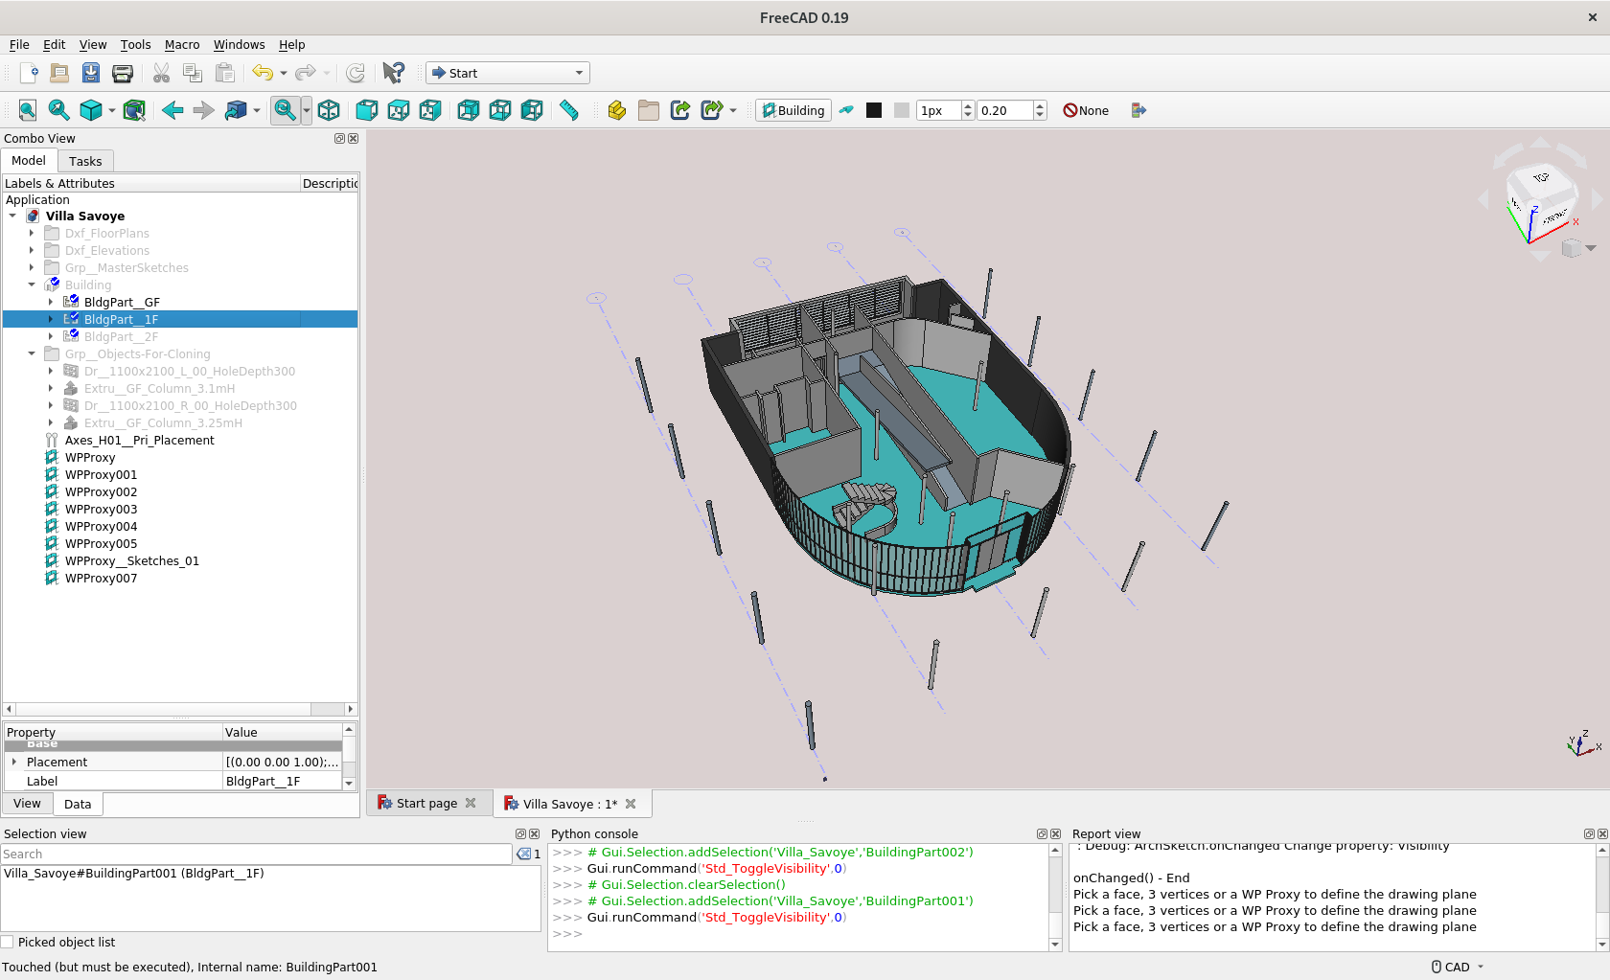Create a new group folder in toolbar
Image resolution: width=1610 pixels, height=980 pixels.
point(649,110)
